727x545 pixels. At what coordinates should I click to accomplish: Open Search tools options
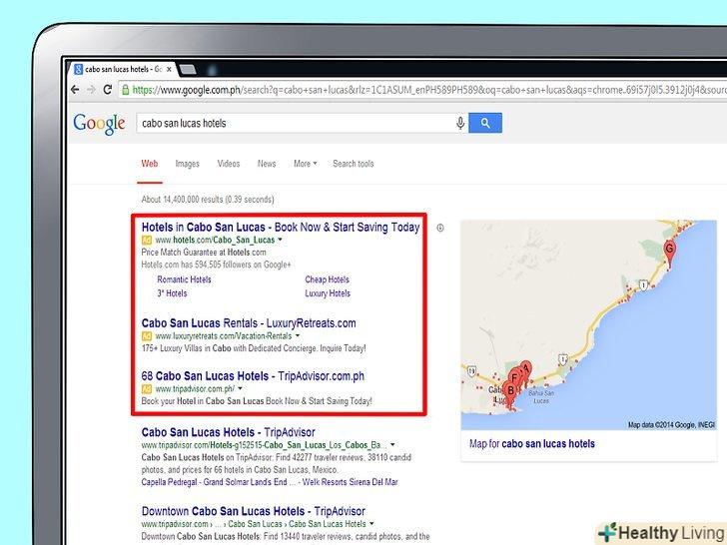(x=353, y=164)
